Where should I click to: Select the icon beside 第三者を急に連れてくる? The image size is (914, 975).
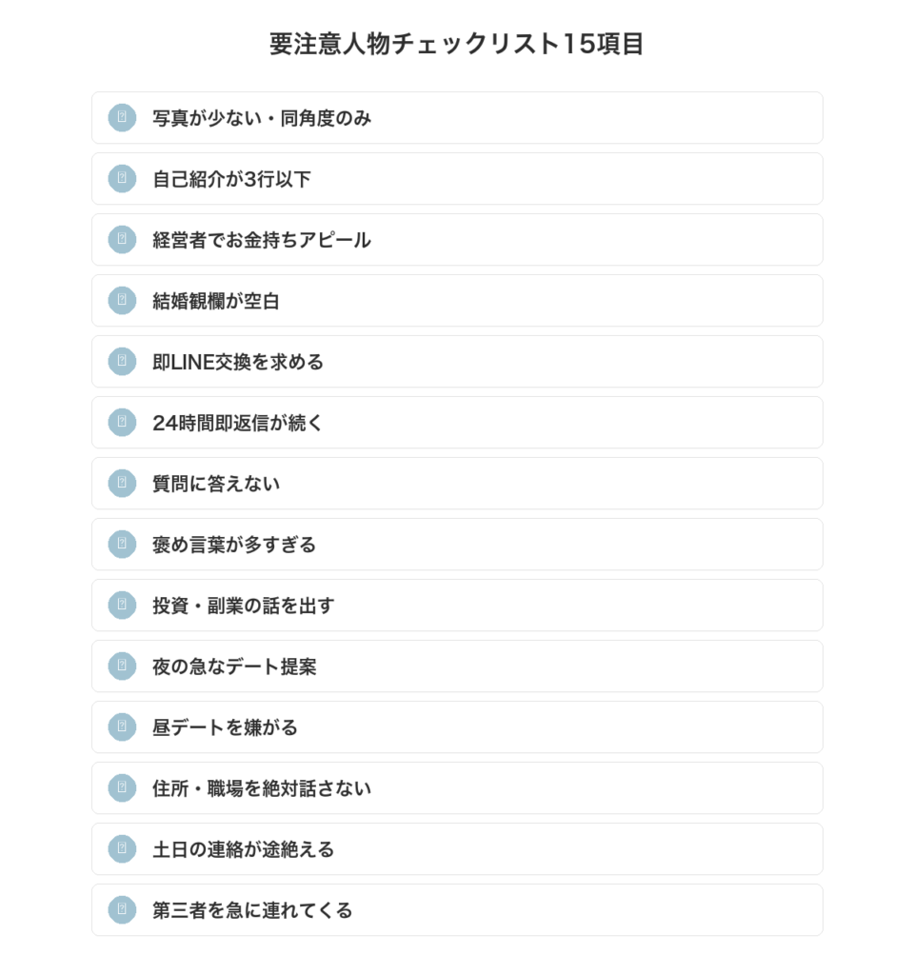(122, 910)
